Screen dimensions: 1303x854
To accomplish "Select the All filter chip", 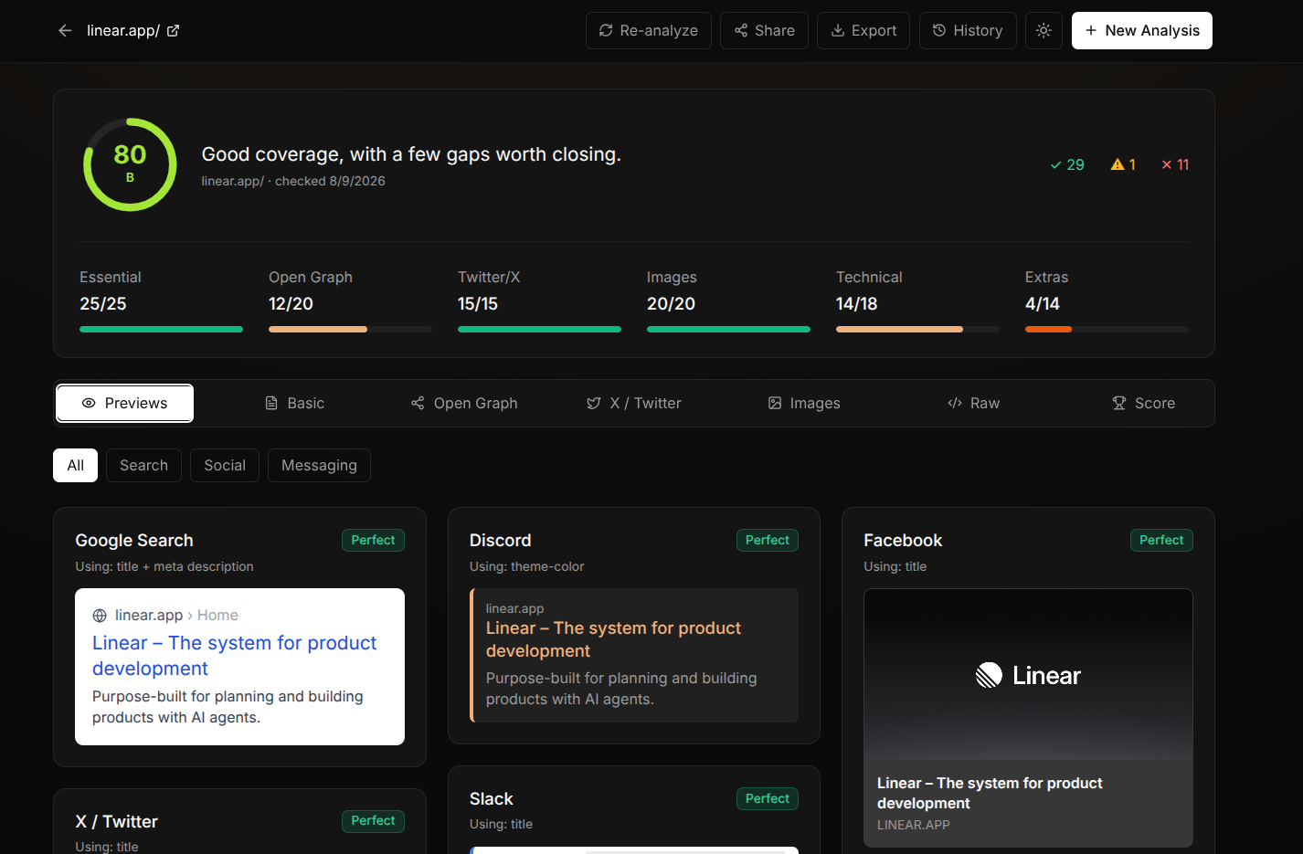I will 76,465.
